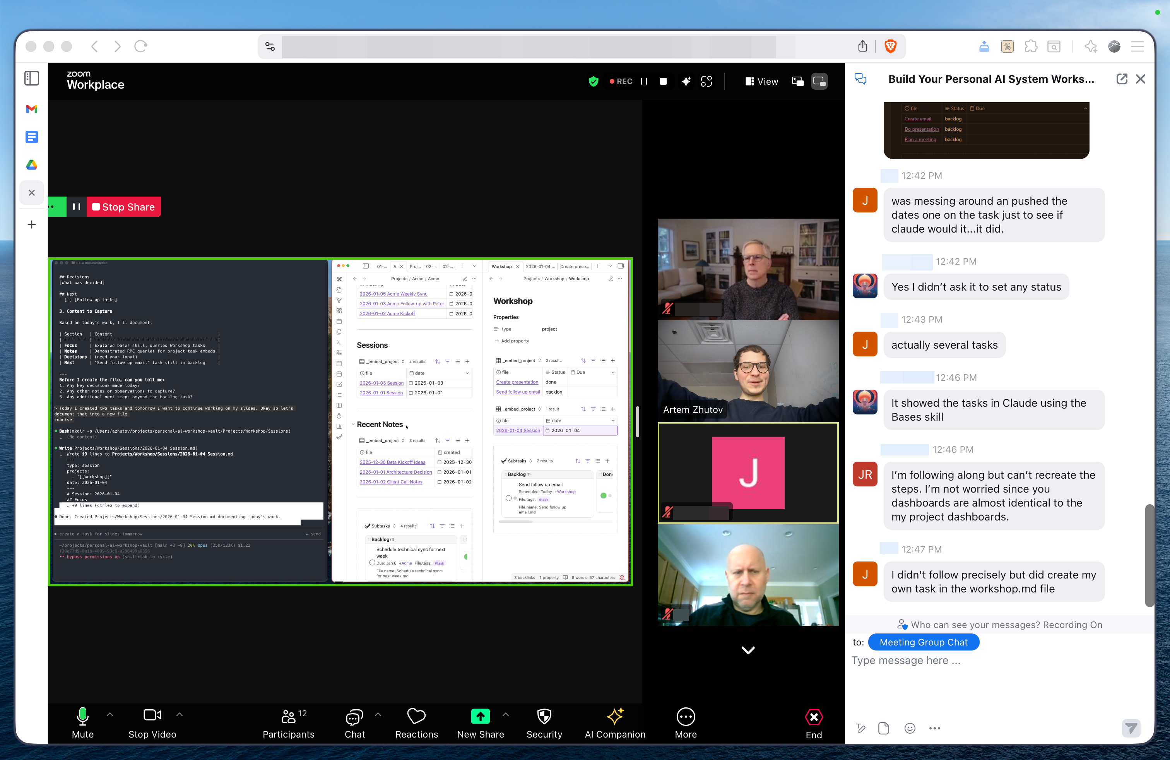The image size is (1170, 760).
Task: Collapse the Recent Notes section in Obsidian
Action: pos(354,424)
